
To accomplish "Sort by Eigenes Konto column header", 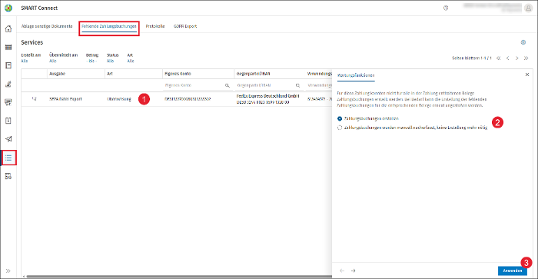I will coord(178,74).
